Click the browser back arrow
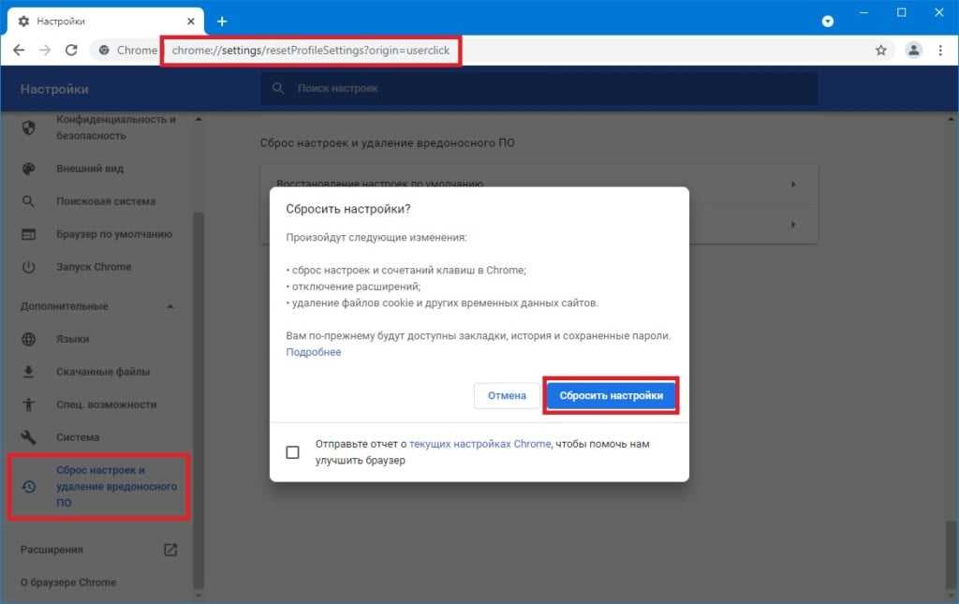This screenshot has width=959, height=604. [x=19, y=51]
